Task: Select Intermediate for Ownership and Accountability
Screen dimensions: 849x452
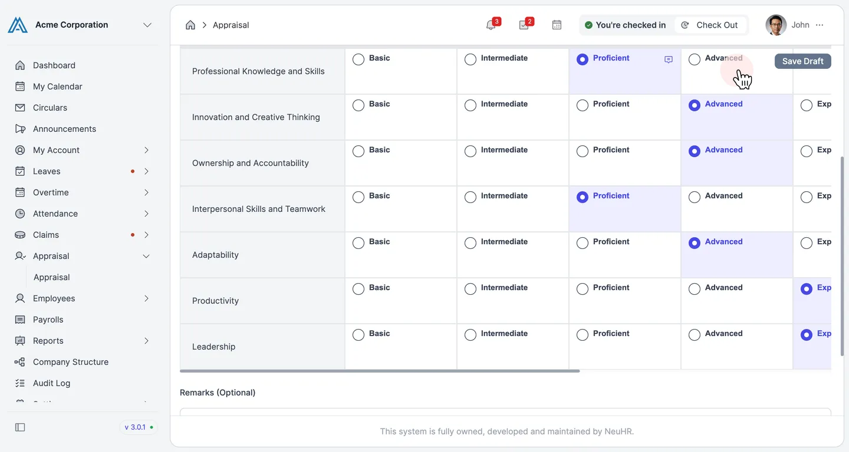Action: point(470,151)
